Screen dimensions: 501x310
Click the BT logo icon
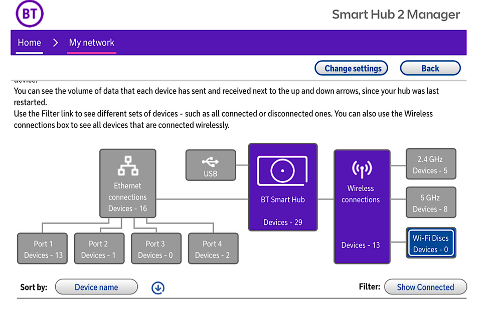(30, 14)
